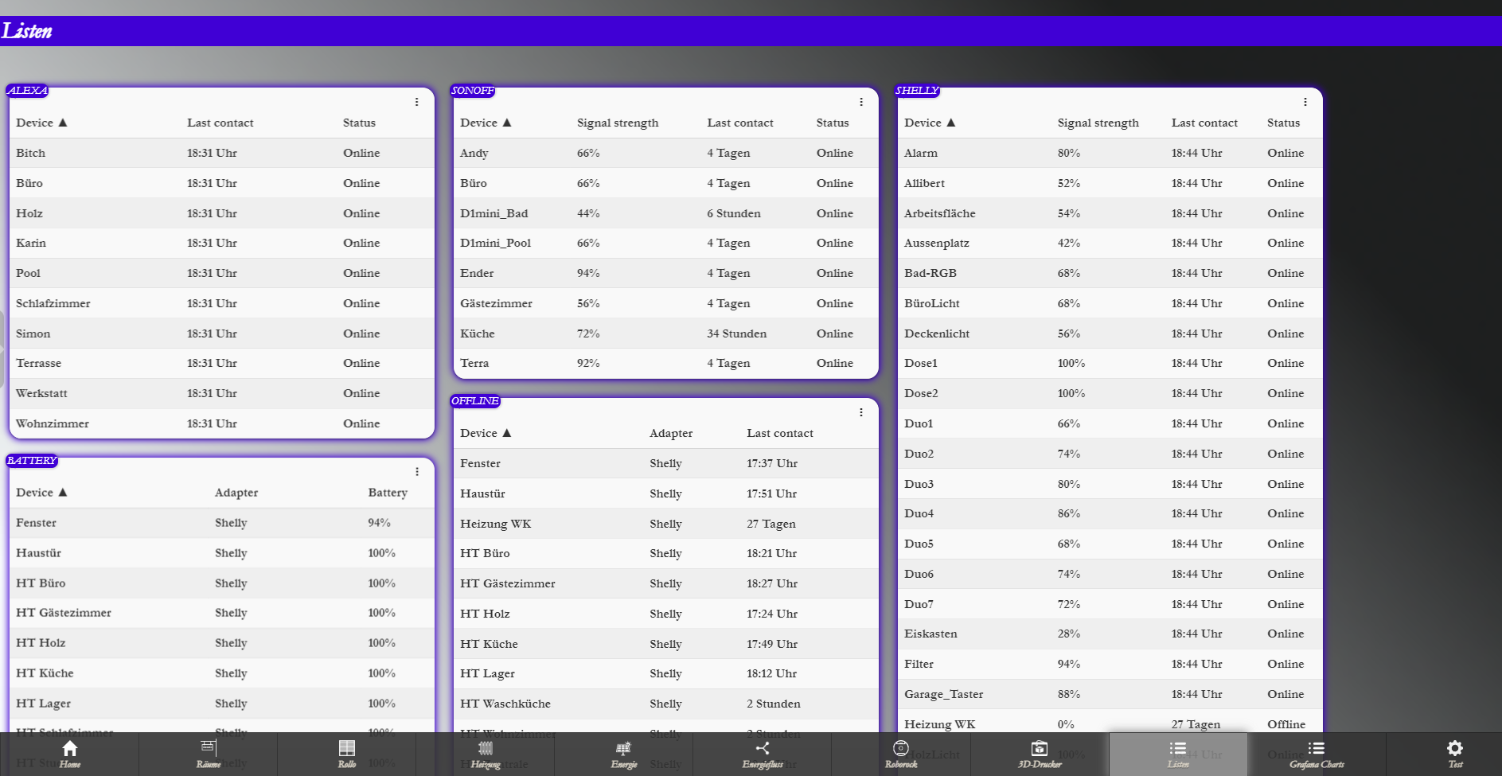Image resolution: width=1502 pixels, height=776 pixels.
Task: Select the Ender row in SONOFF
Action: click(x=665, y=273)
